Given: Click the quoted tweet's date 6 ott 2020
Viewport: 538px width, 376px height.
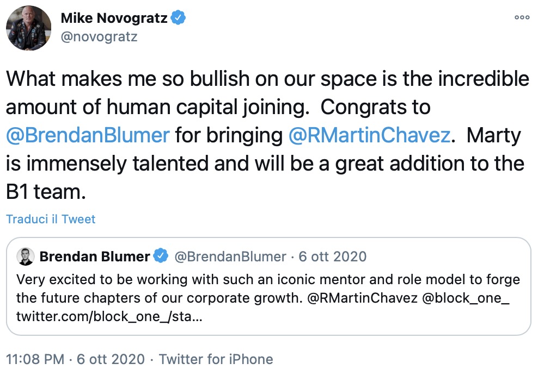Looking at the screenshot, I should pos(332,256).
